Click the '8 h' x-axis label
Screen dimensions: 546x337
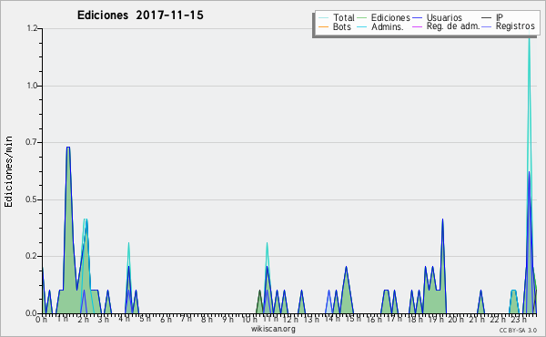point(207,319)
